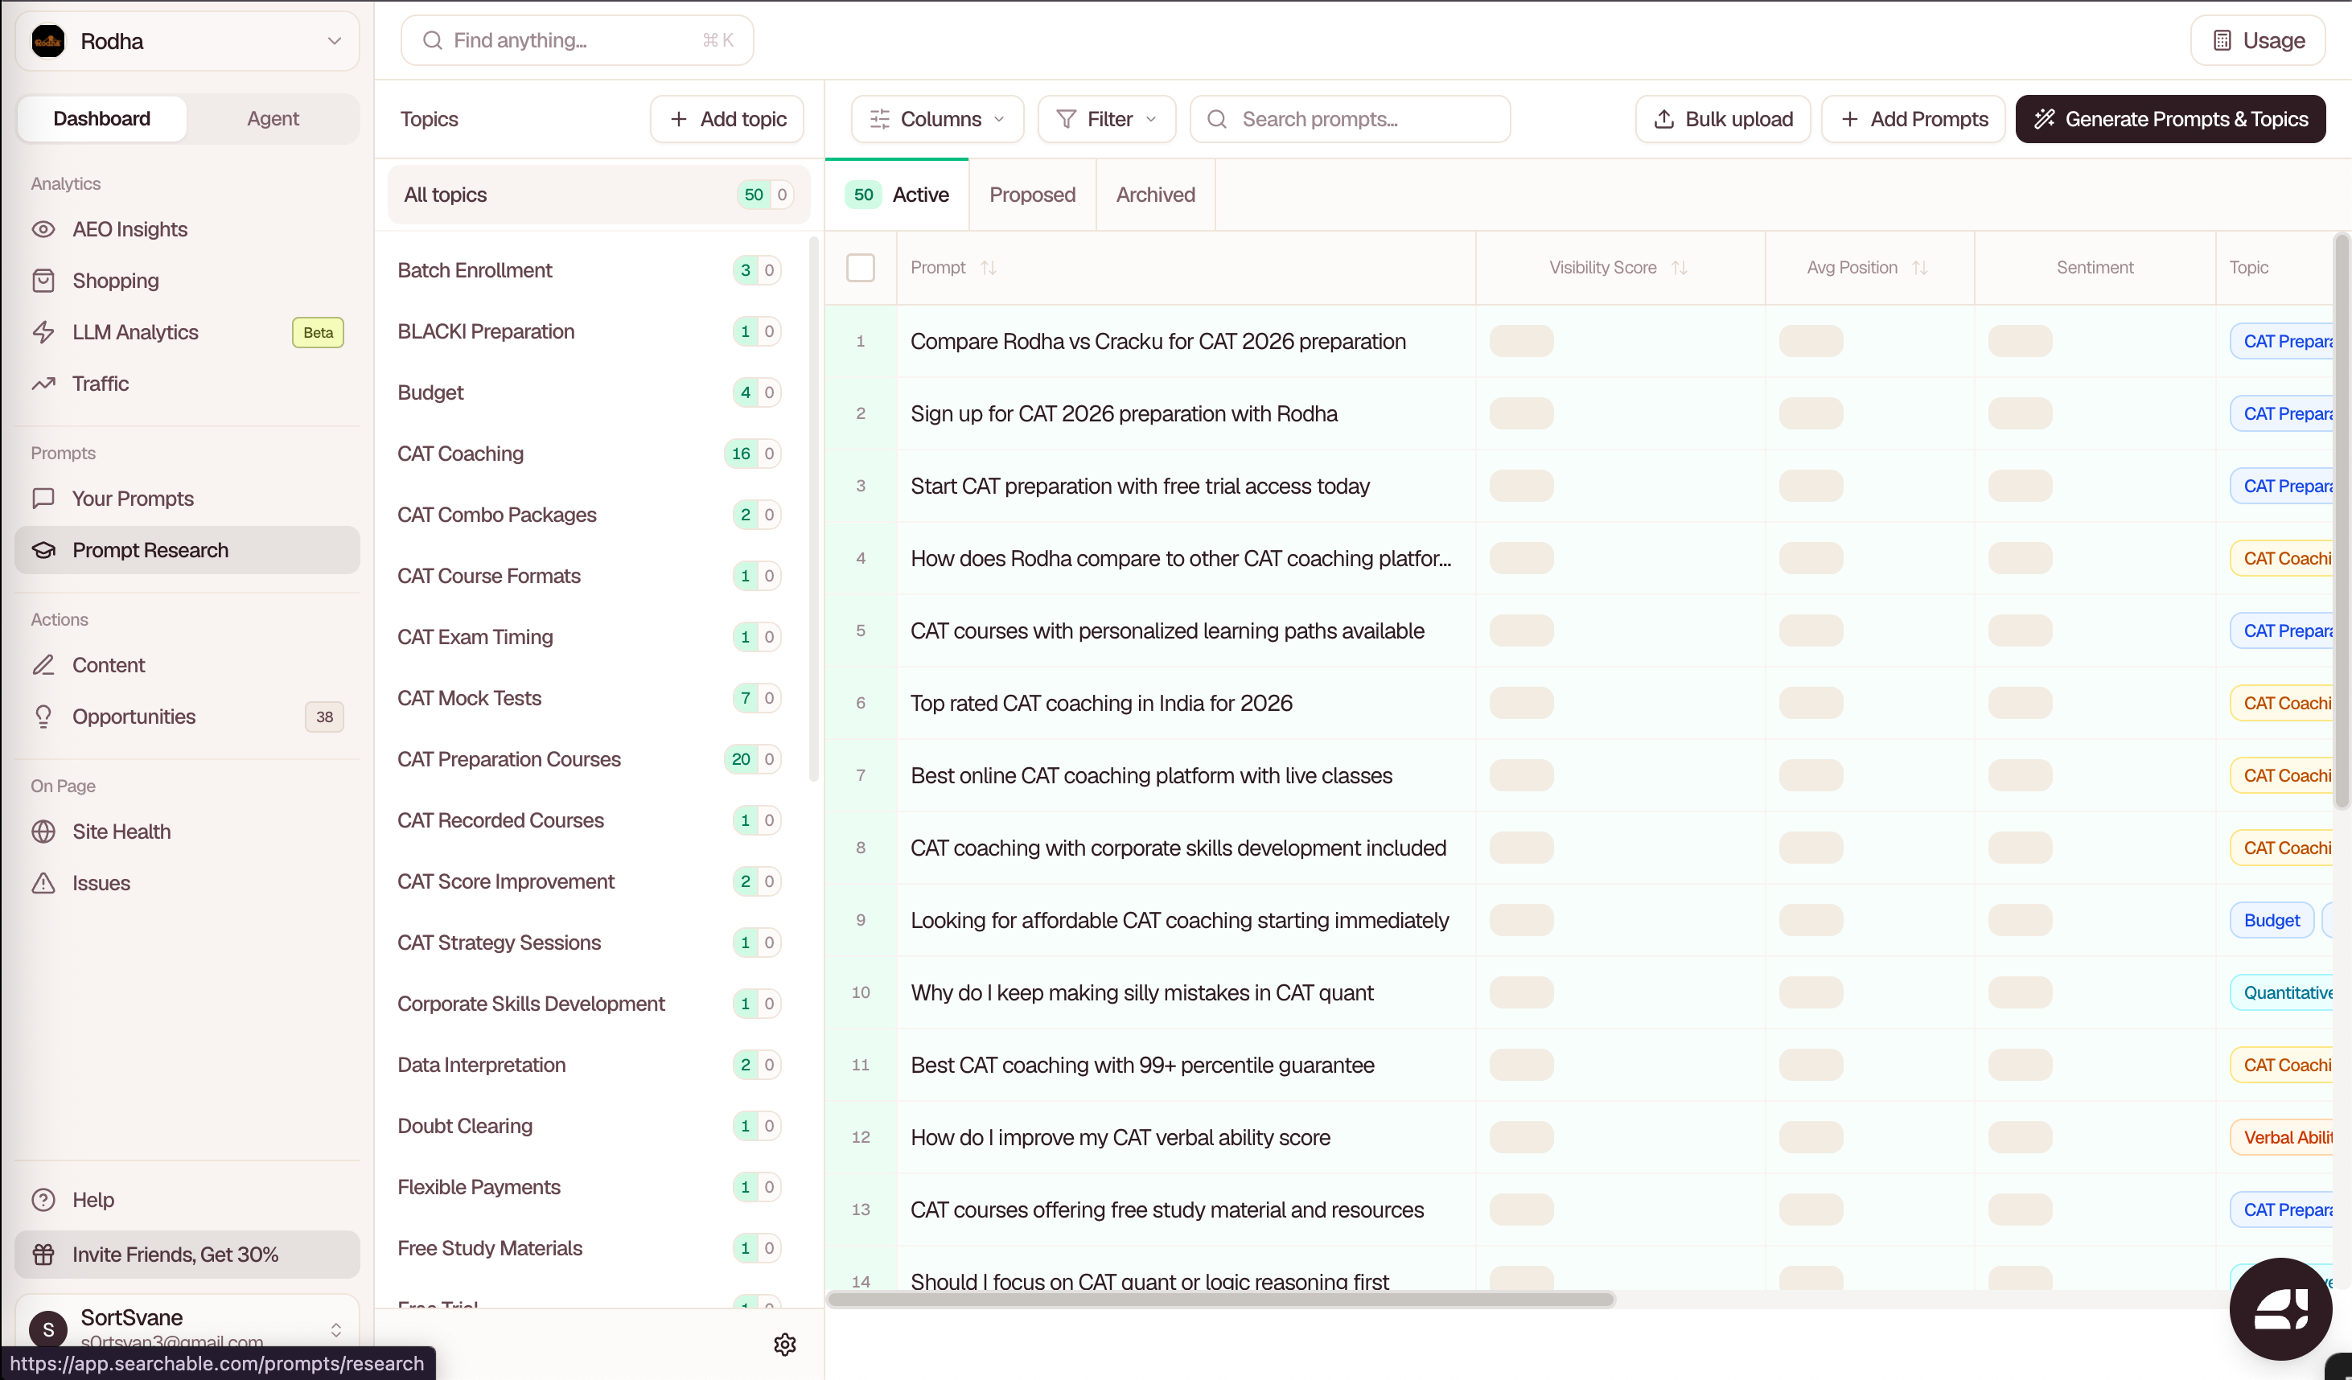
Task: Select the CAT Preparation Courses topic
Action: pos(590,759)
